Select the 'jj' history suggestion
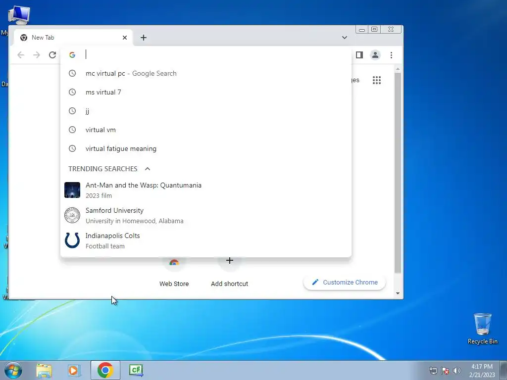This screenshot has height=380, width=507. 206,111
